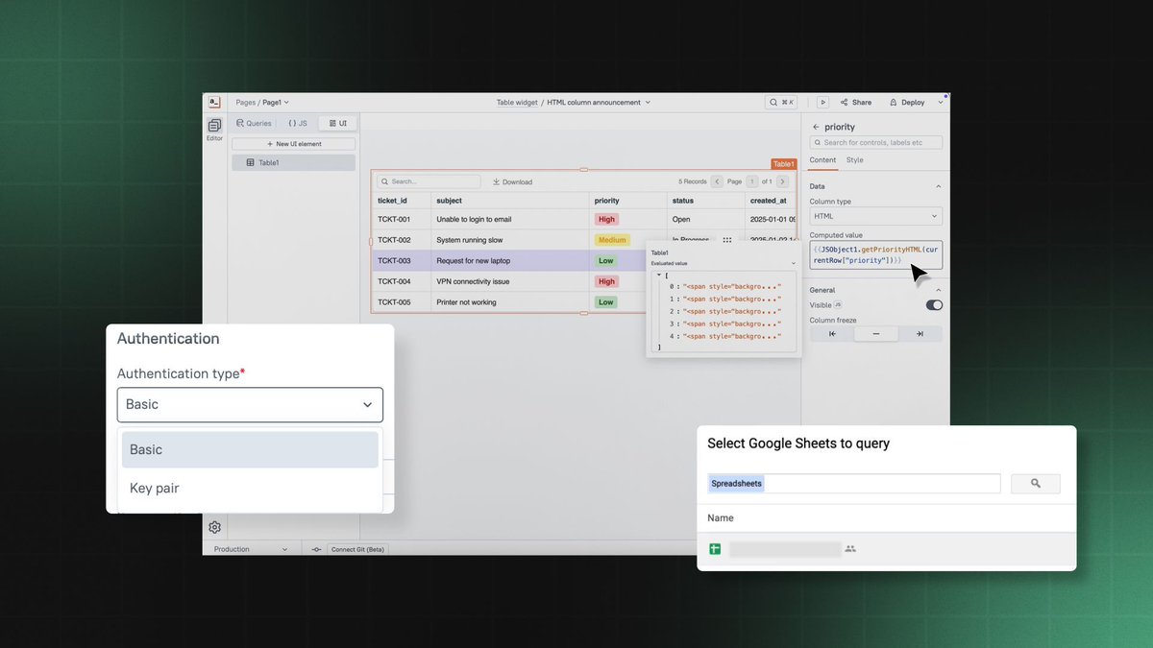Collapse the Evaluated value chevron
Viewport: 1153px width, 648px height.
794,263
